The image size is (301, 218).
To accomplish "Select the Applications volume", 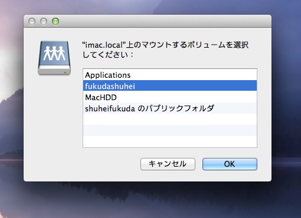I will coord(170,75).
